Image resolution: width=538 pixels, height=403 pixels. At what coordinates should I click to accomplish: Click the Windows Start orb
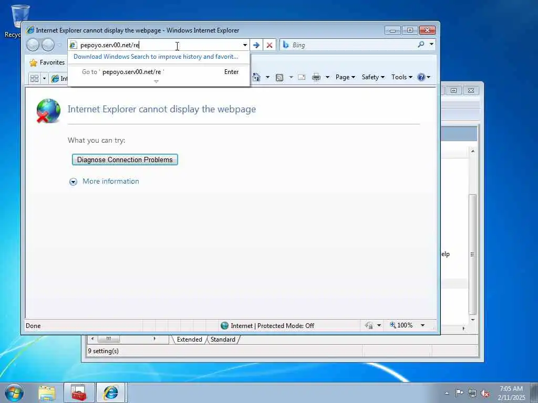[x=14, y=393]
